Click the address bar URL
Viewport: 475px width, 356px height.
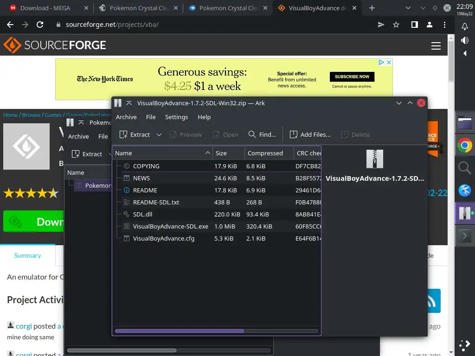click(112, 25)
